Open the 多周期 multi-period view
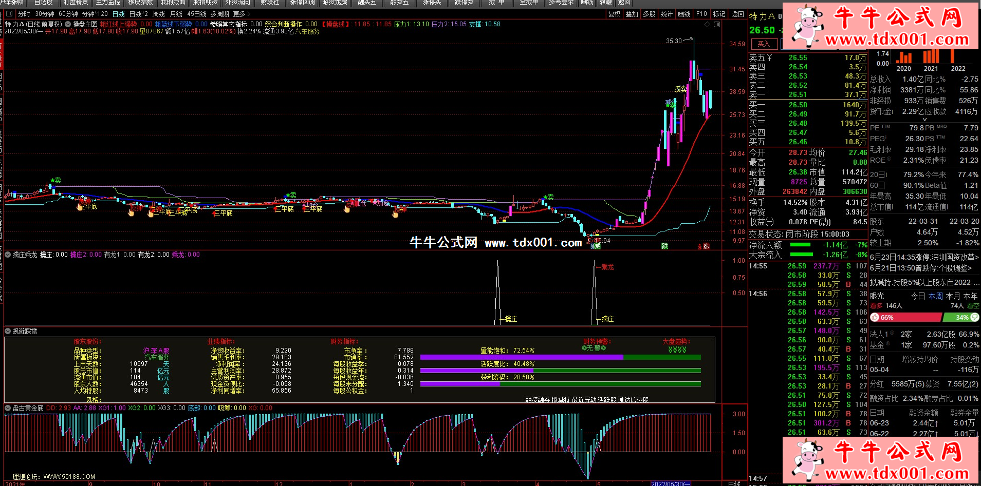Image resolution: width=981 pixels, height=486 pixels. (x=220, y=14)
